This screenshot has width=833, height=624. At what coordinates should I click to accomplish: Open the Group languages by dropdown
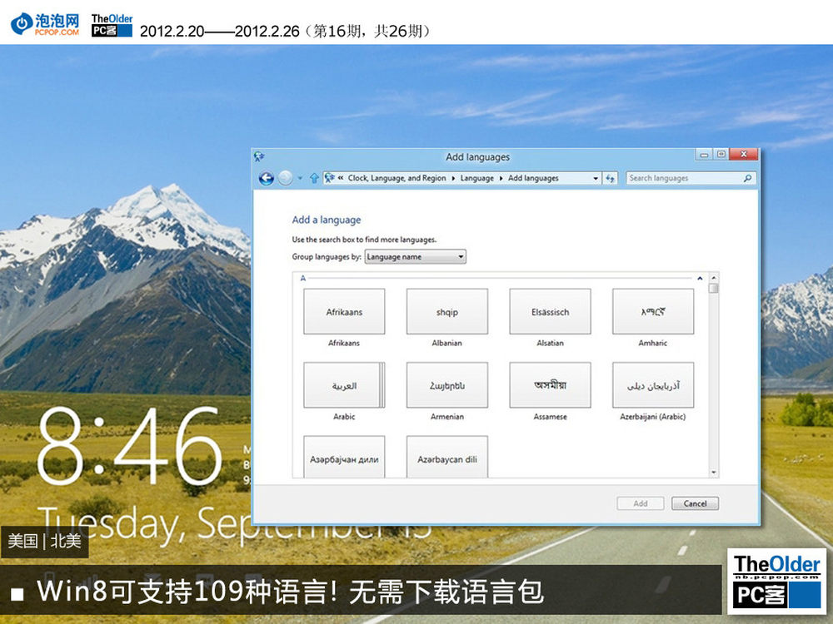pos(415,257)
